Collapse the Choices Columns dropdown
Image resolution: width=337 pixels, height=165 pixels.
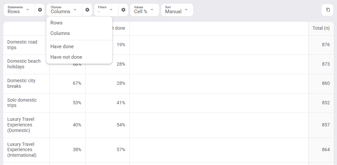coord(64,10)
